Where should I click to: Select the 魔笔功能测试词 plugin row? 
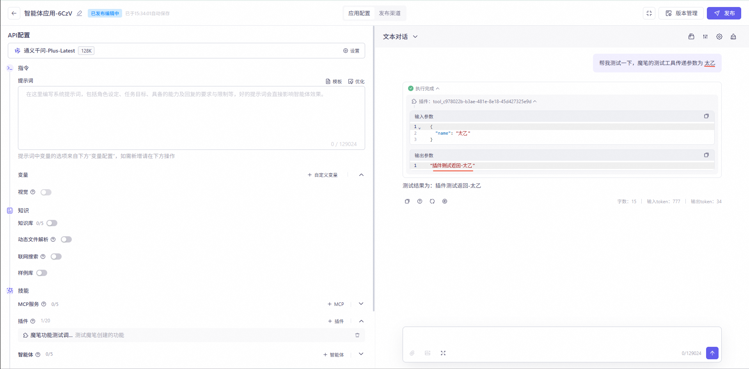coord(192,335)
